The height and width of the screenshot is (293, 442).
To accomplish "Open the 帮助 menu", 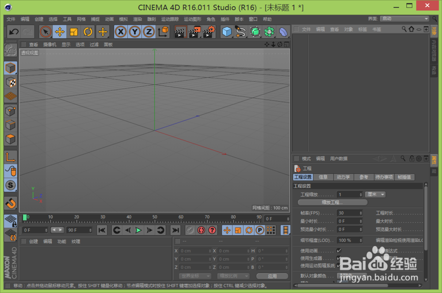I will tap(267, 19).
